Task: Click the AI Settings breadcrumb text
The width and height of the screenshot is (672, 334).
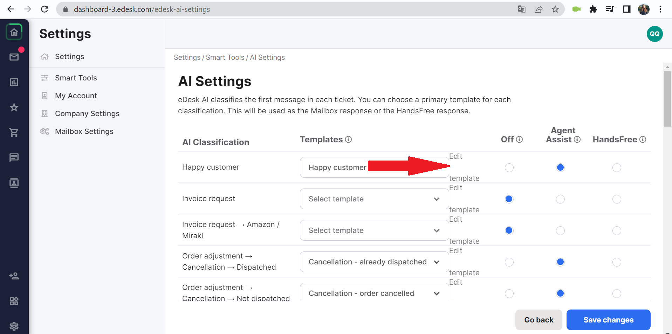Action: tap(267, 57)
